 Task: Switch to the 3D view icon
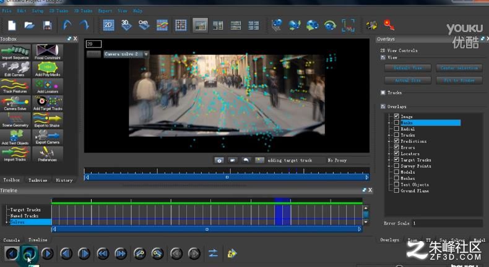tap(126, 25)
